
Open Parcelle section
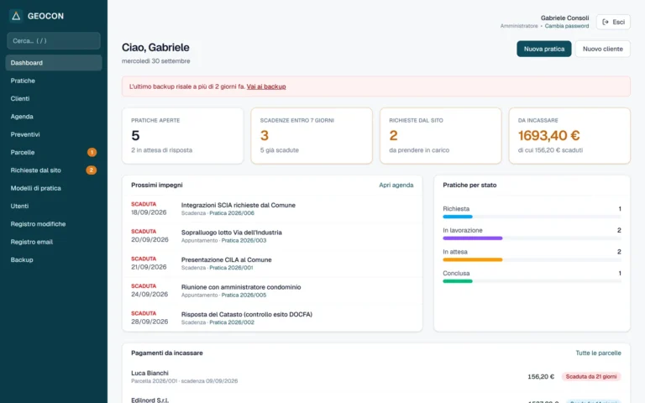click(x=54, y=152)
